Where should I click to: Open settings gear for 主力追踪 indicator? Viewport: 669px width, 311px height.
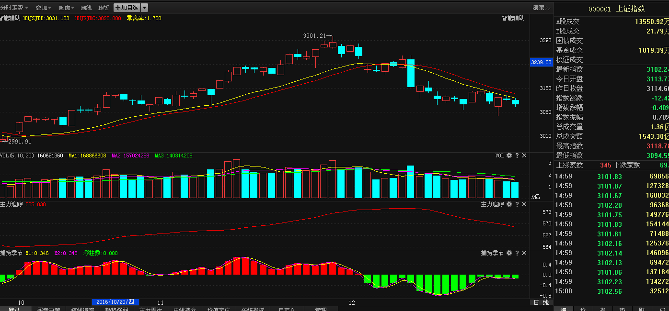(509, 204)
